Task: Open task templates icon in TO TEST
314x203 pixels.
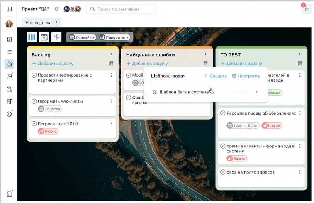Action: pyautogui.click(x=300, y=64)
